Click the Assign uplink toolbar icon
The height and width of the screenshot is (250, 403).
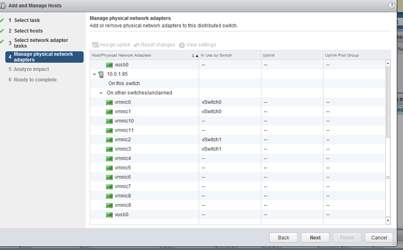[95, 45]
